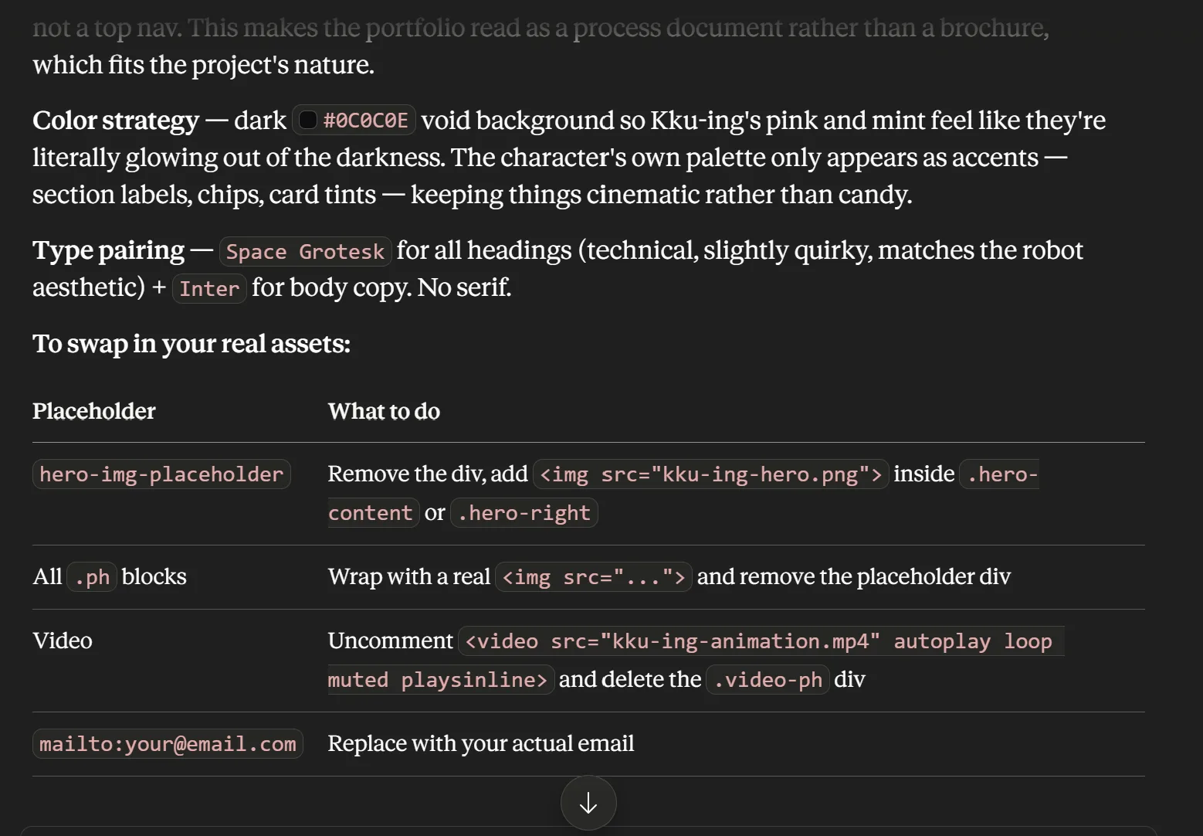This screenshot has width=1203, height=836.
Task: Click the hero-img-placeholder code chip
Action: [161, 474]
